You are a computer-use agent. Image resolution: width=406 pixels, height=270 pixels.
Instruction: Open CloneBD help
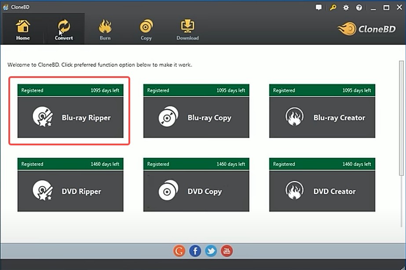coord(358,7)
